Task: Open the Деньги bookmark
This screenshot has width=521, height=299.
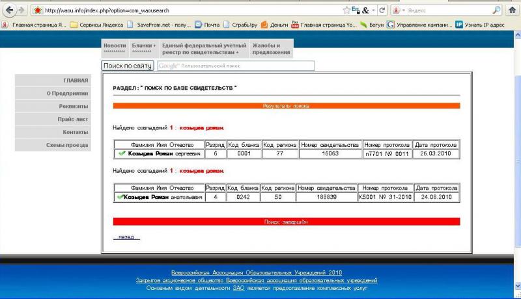Action: (x=274, y=25)
